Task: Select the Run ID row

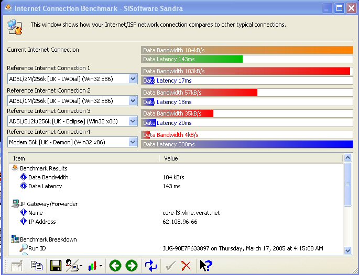Action: [37, 248]
